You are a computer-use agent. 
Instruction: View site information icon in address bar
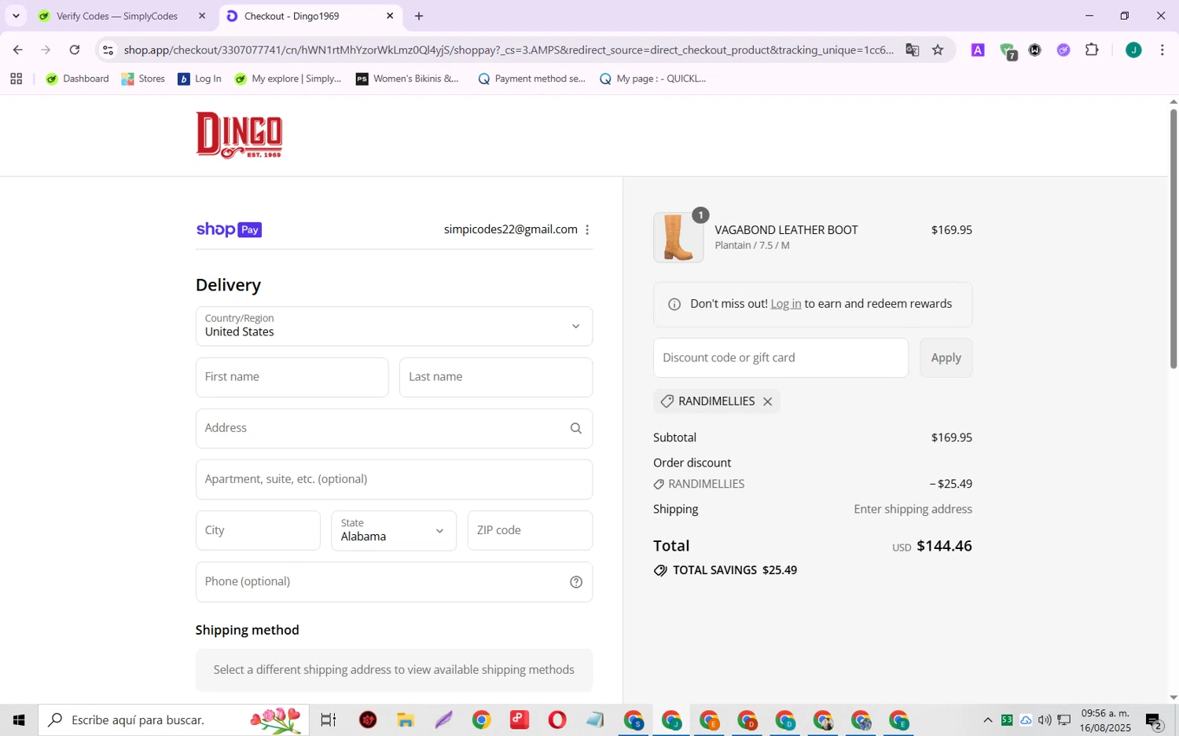pyautogui.click(x=108, y=50)
